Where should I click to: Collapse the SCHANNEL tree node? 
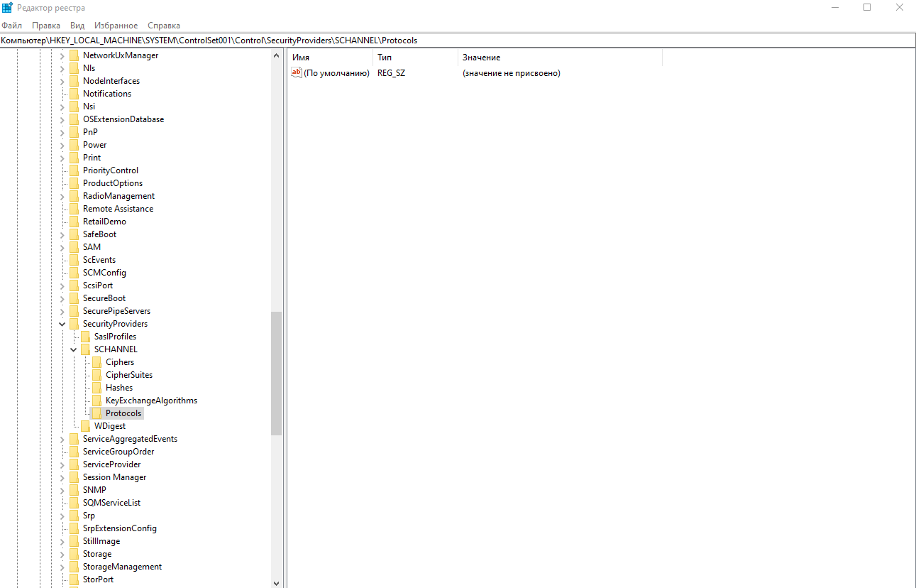pyautogui.click(x=74, y=349)
